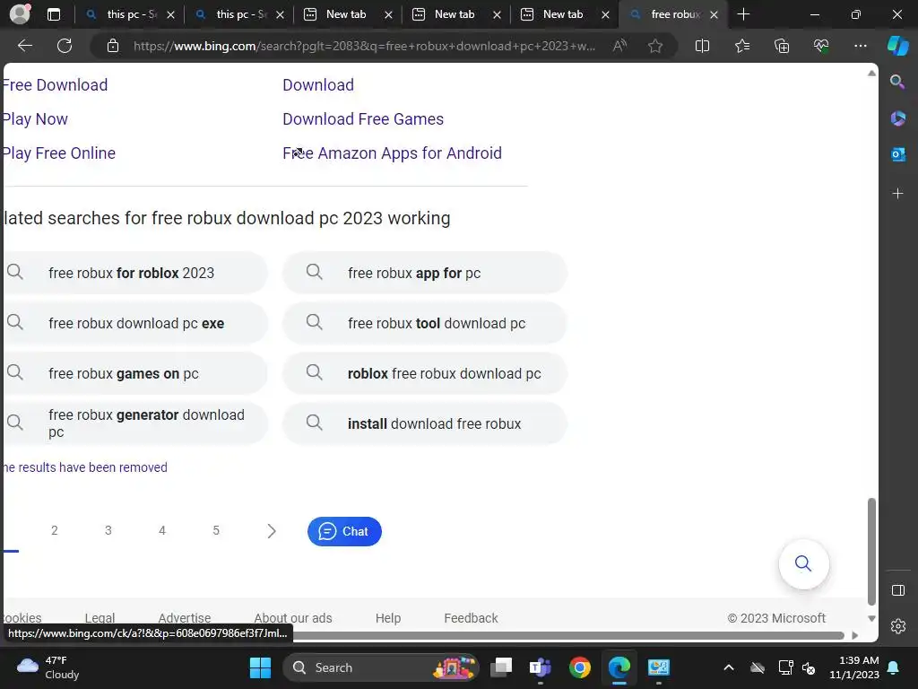Open Task View on taskbar
918x689 pixels.
pyautogui.click(x=501, y=667)
